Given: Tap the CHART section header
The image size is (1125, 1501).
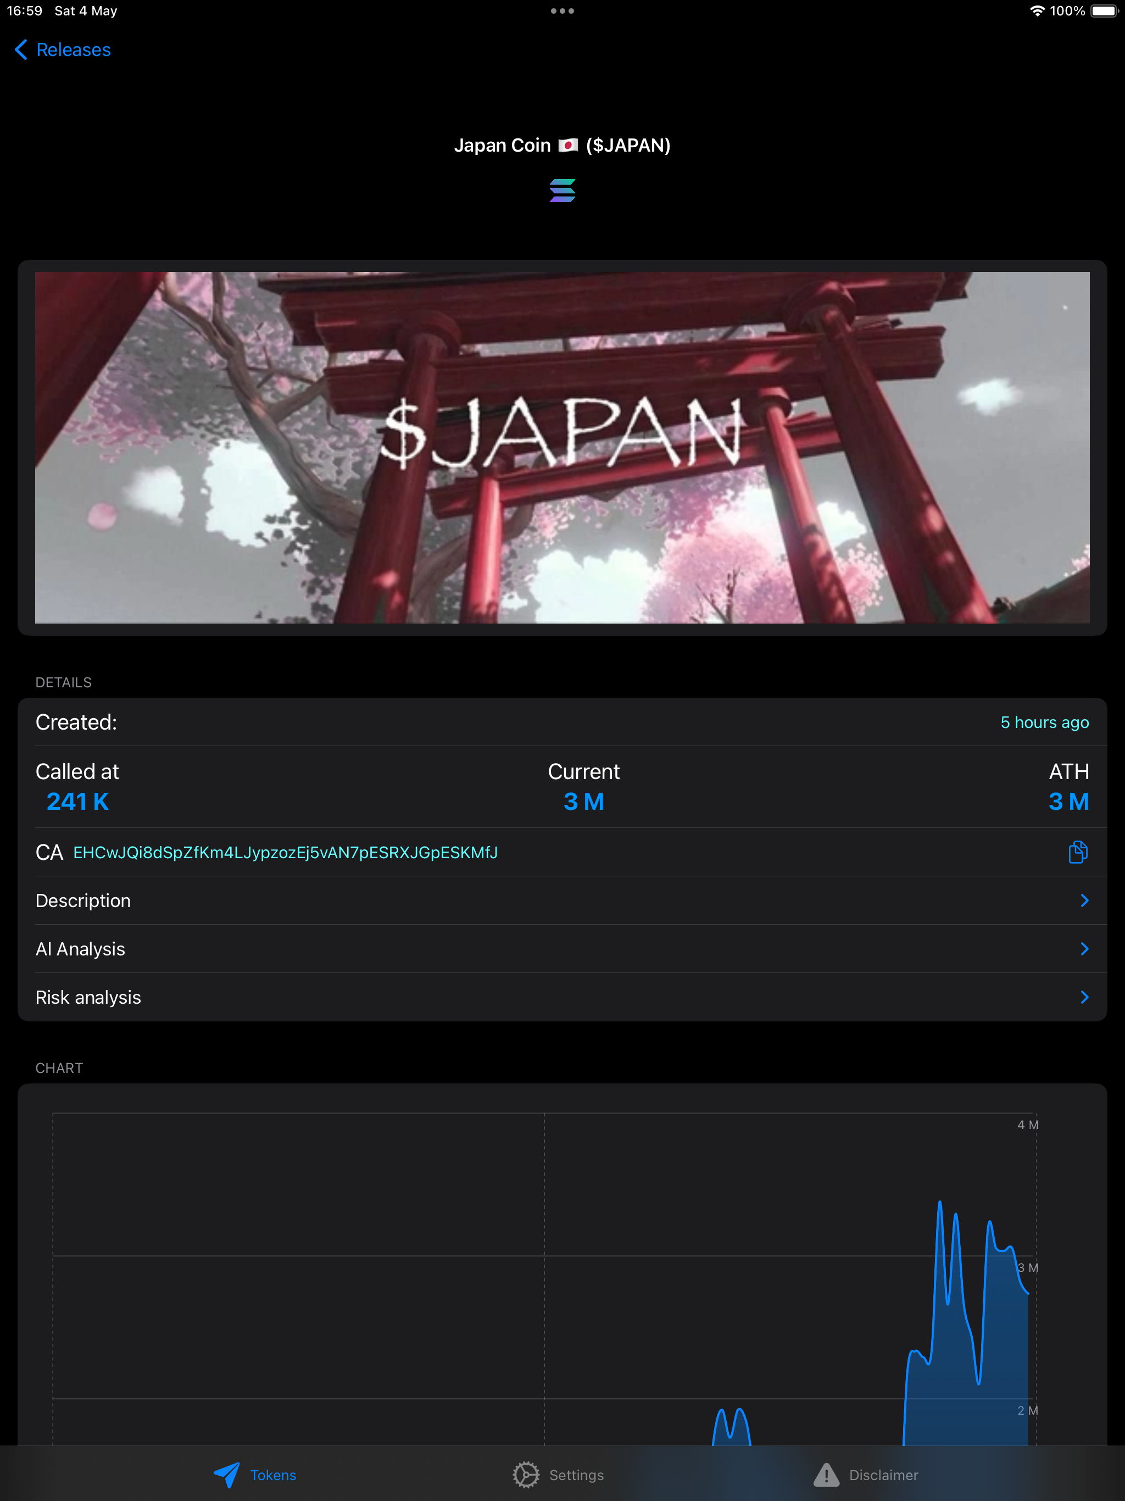Looking at the screenshot, I should [59, 1068].
